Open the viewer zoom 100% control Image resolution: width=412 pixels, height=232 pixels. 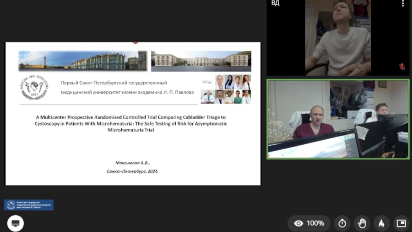click(309, 223)
